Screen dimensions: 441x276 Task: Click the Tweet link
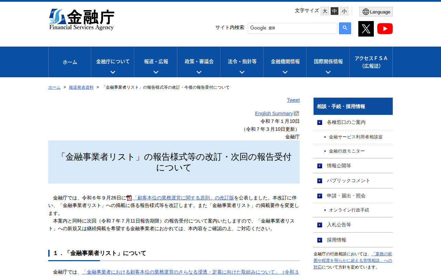click(293, 100)
